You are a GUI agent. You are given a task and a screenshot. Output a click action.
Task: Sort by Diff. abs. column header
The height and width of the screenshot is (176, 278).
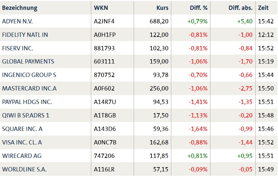(240, 8)
